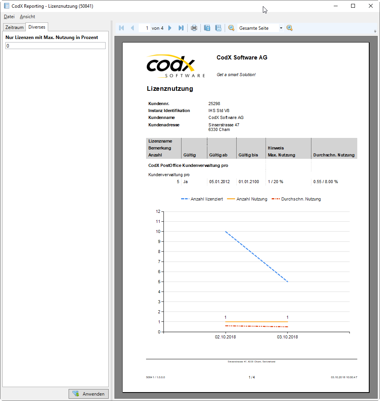Click the 'Nur Lizenzen mit Max. Nutzung' label
This screenshot has width=380, height=401.
point(52,37)
